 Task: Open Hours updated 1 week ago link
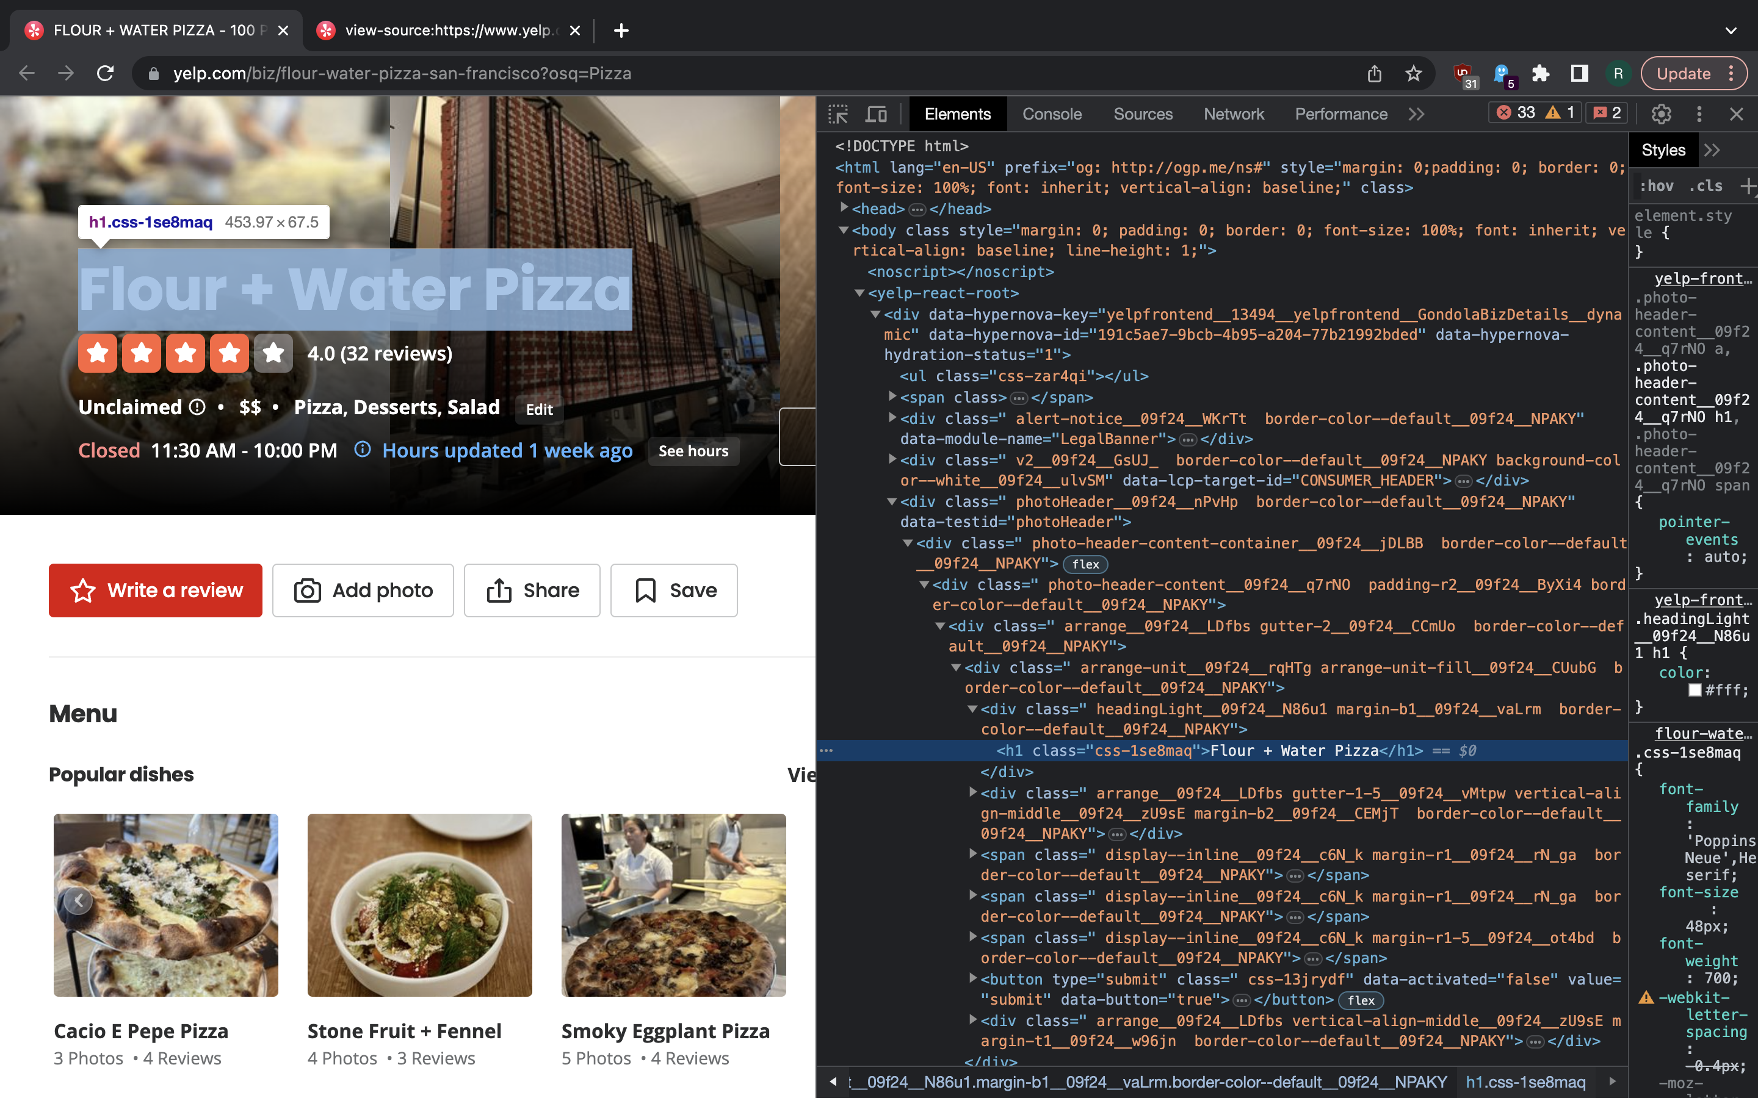tap(507, 450)
